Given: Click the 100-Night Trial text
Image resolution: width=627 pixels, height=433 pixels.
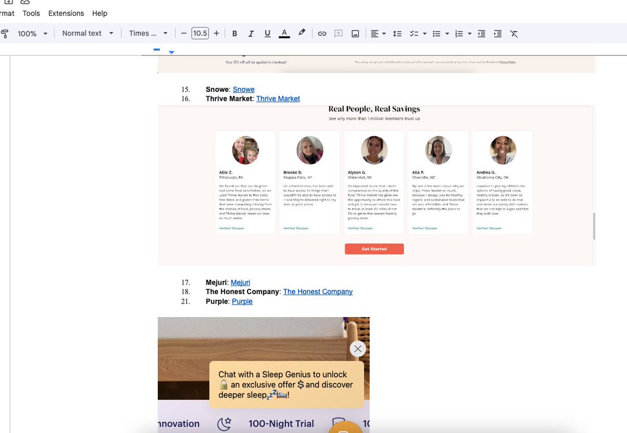Looking at the screenshot, I should (281, 424).
